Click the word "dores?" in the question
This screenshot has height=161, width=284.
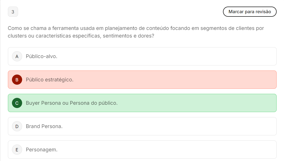point(147,36)
